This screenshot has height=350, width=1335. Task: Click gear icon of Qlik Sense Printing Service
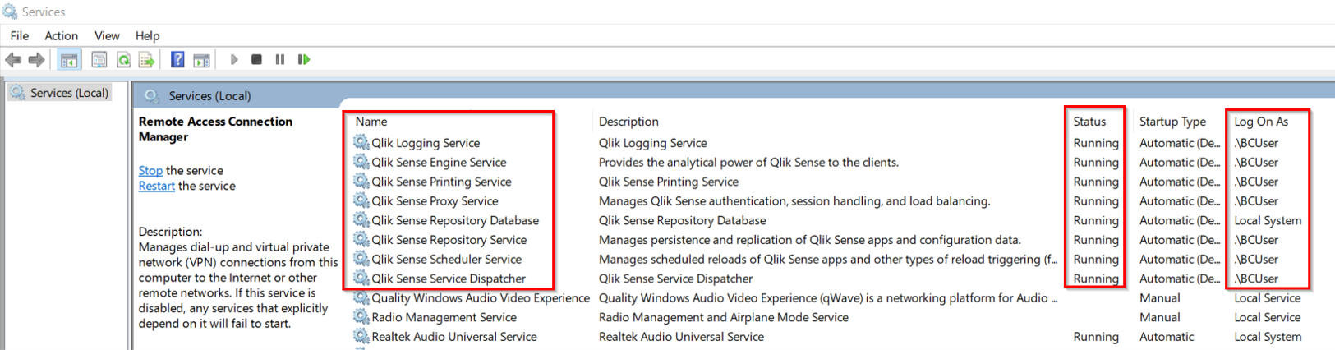click(361, 182)
